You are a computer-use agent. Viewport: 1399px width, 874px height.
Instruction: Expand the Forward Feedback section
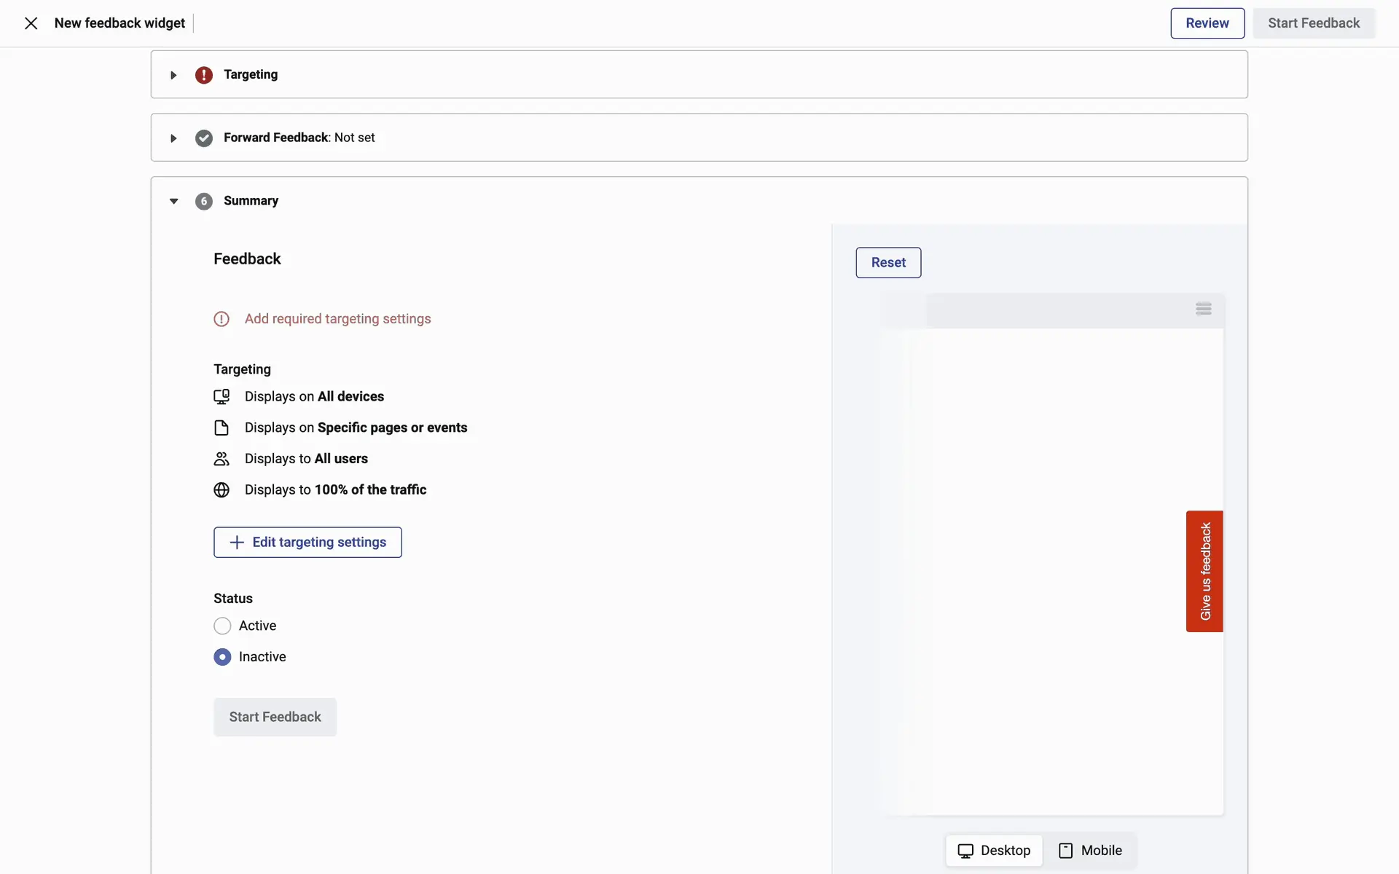(x=173, y=138)
